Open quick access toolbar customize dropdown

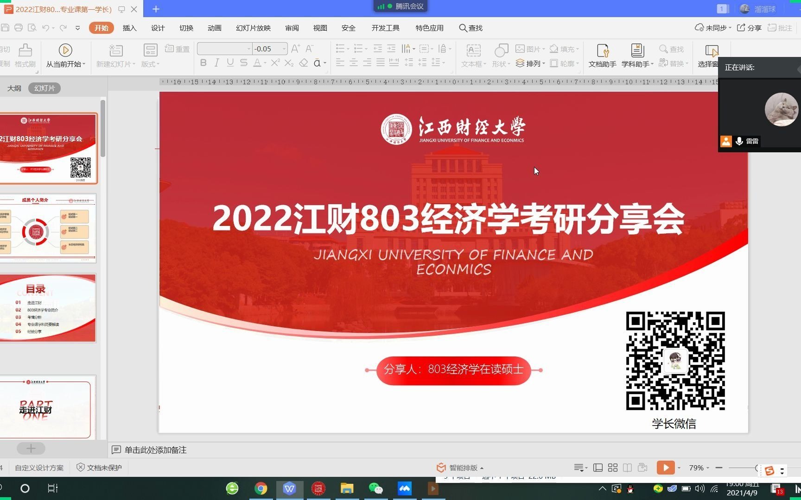[77, 28]
